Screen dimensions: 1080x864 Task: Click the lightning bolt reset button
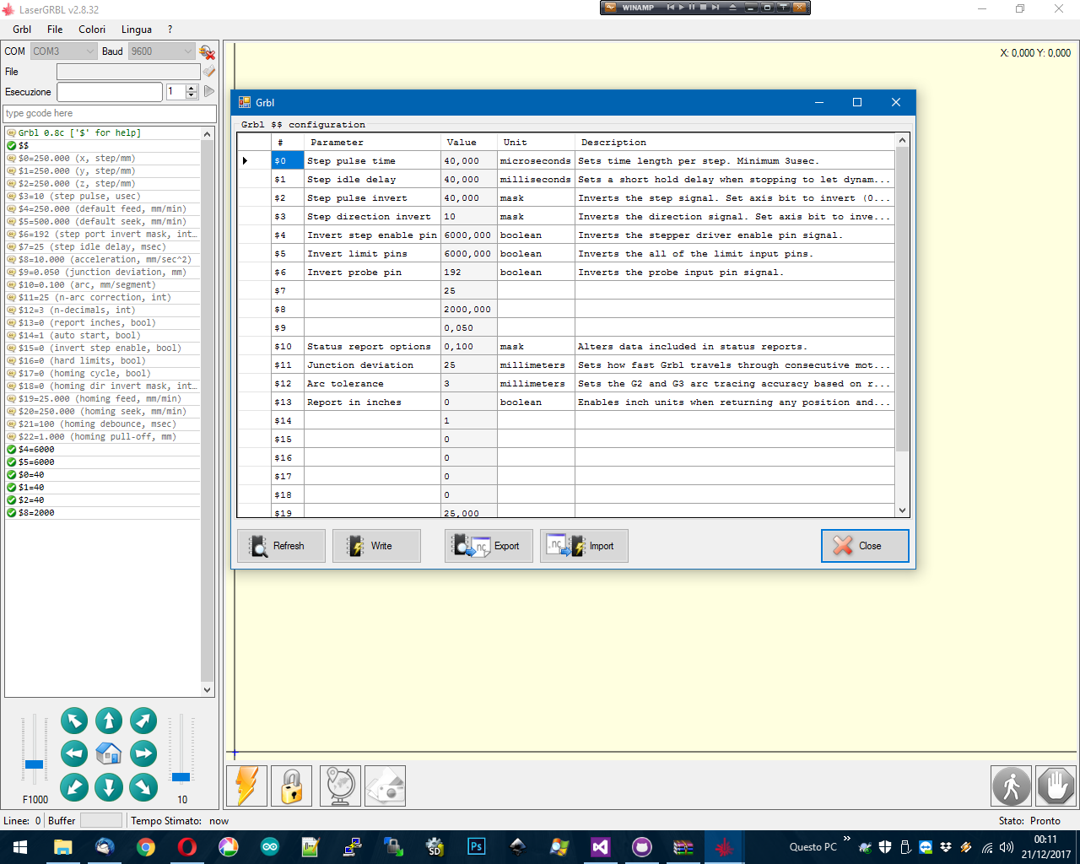coord(246,786)
